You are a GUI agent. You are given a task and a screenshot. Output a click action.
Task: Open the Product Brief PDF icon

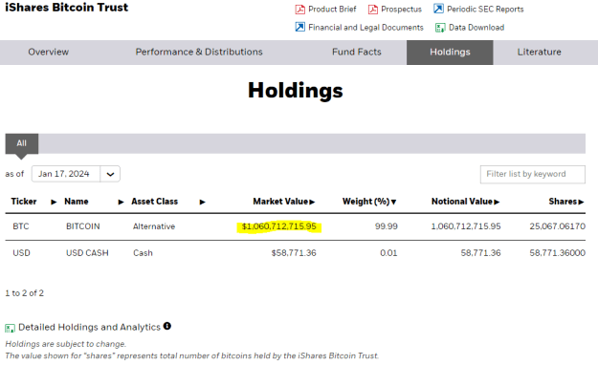click(x=300, y=10)
